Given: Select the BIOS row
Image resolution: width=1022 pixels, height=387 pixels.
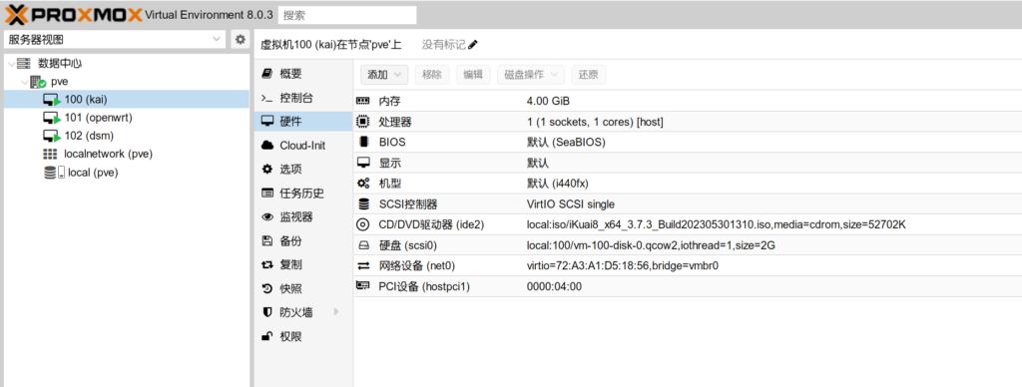Looking at the screenshot, I should pyautogui.click(x=688, y=142).
